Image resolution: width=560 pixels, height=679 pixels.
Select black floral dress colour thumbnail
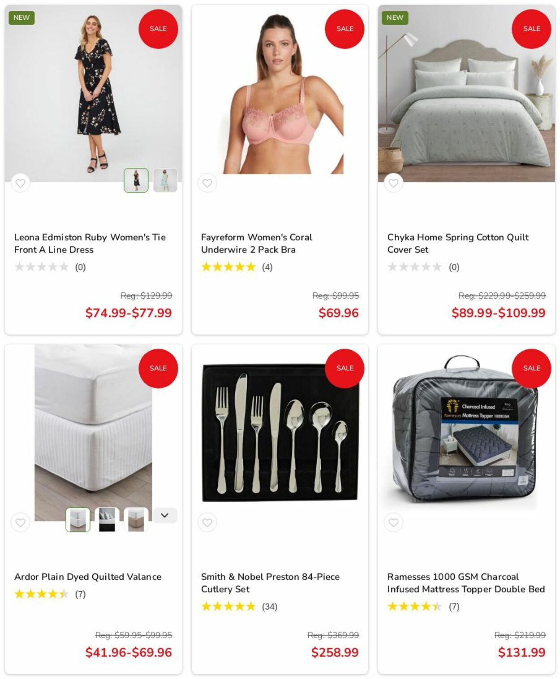(136, 180)
